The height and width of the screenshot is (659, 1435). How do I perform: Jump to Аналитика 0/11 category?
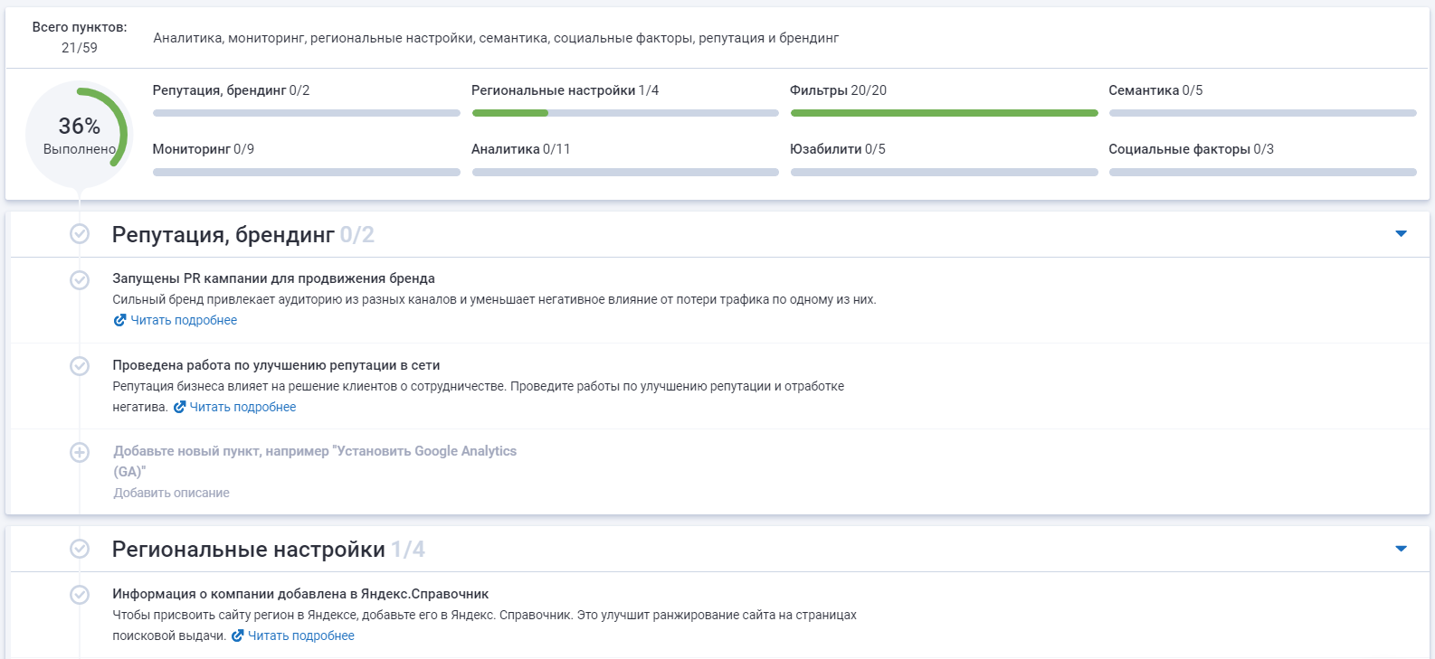point(520,149)
